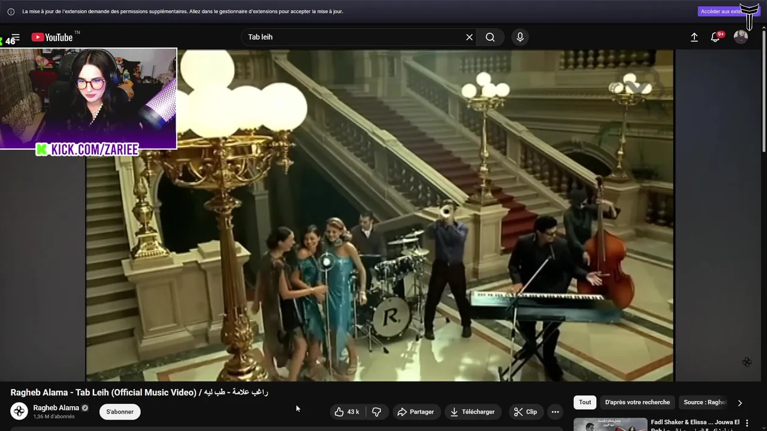Click the S'abonner subscribe button

pyautogui.click(x=120, y=412)
